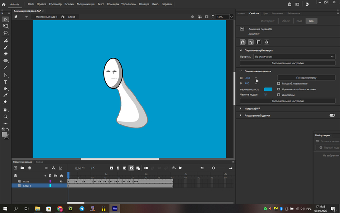Enable the Масштаб. содержимое checkbox

tap(279, 83)
